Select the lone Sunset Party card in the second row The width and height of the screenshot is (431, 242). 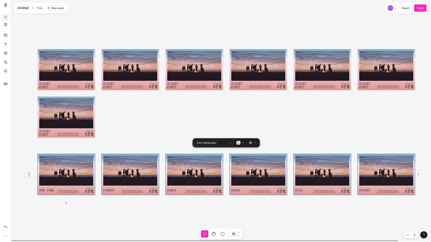pos(66,117)
